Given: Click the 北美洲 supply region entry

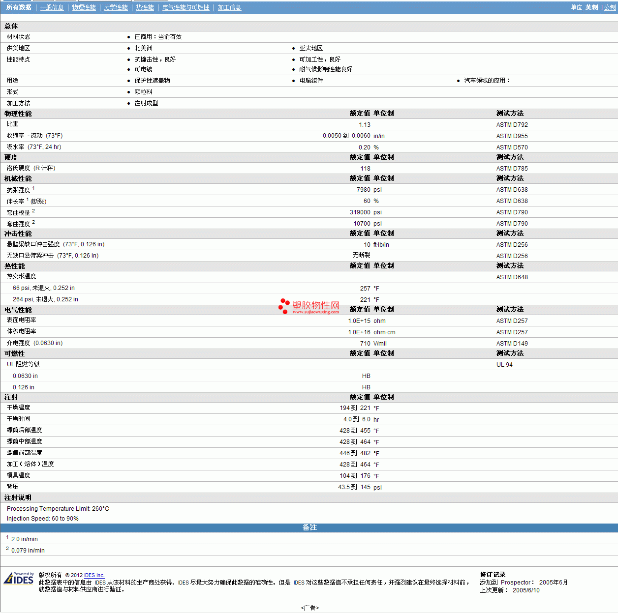Looking at the screenshot, I should pos(143,48).
